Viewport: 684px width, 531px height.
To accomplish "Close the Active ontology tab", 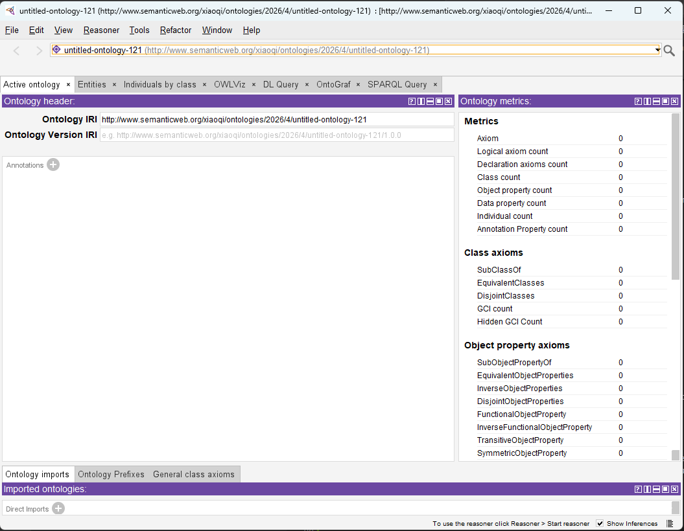I will coord(68,85).
